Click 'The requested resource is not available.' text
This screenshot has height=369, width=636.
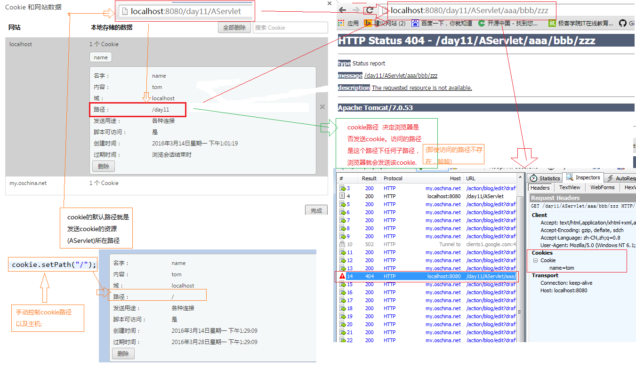pos(422,88)
